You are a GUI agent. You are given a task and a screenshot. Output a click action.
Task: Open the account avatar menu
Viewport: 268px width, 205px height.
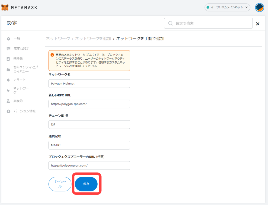(259, 8)
